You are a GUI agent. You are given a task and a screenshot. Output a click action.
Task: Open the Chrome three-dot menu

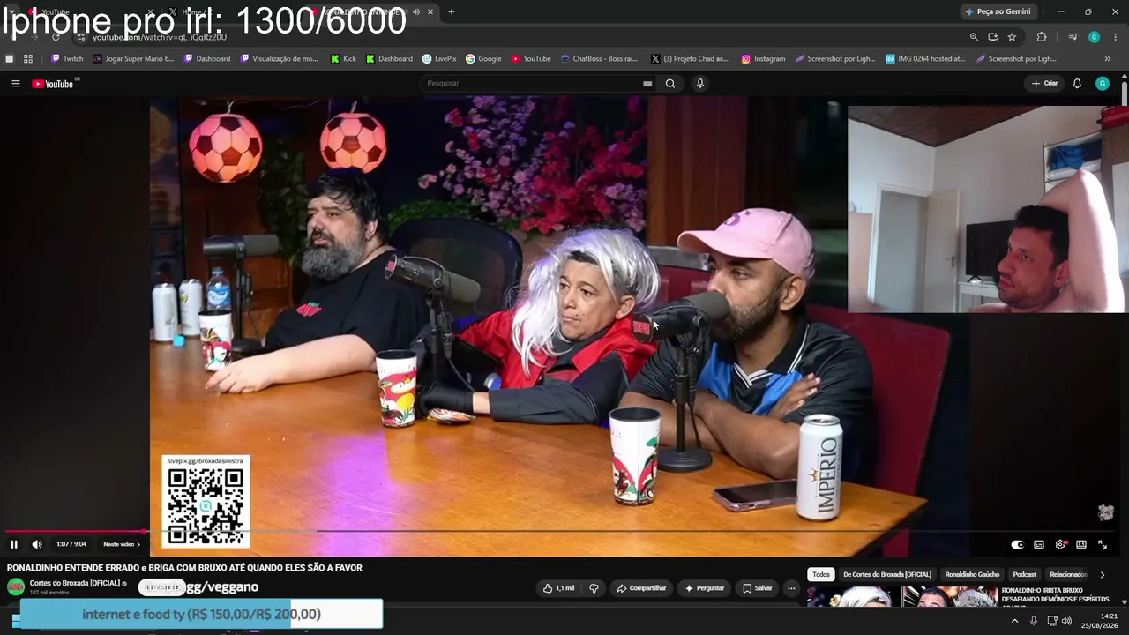pos(1116,37)
